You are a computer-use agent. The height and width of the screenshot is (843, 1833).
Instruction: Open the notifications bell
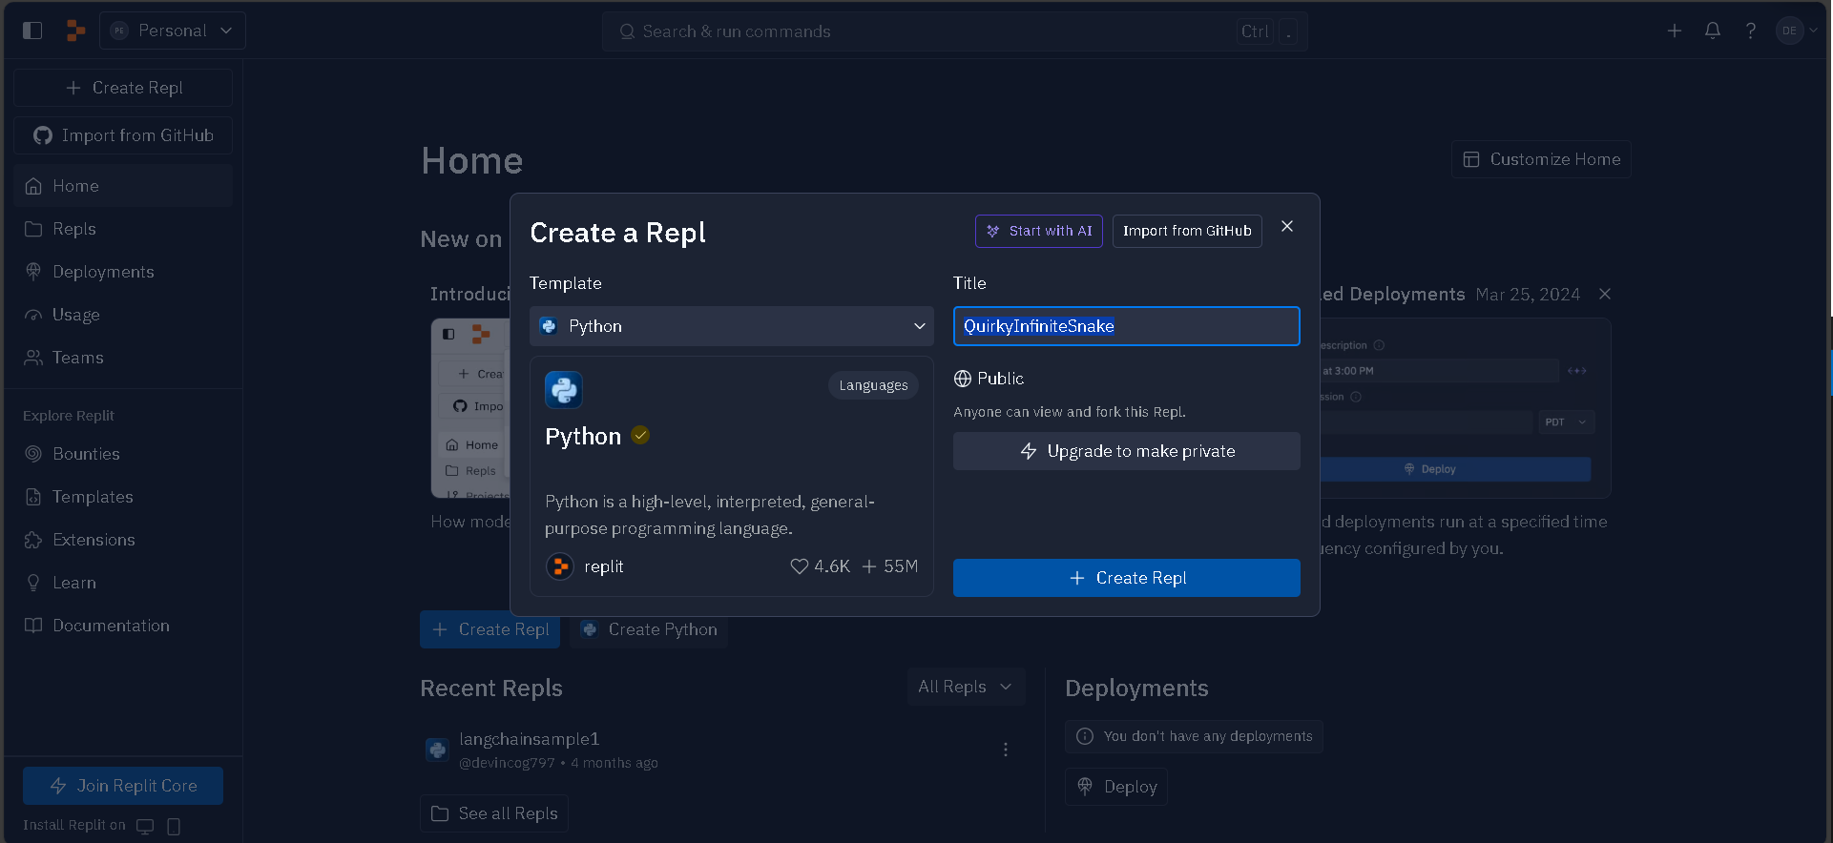[x=1713, y=31]
